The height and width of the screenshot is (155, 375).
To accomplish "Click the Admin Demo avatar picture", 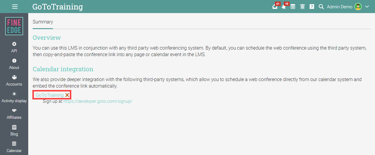I will coord(358,7).
